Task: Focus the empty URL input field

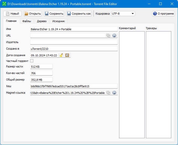Action: (x=68, y=35)
